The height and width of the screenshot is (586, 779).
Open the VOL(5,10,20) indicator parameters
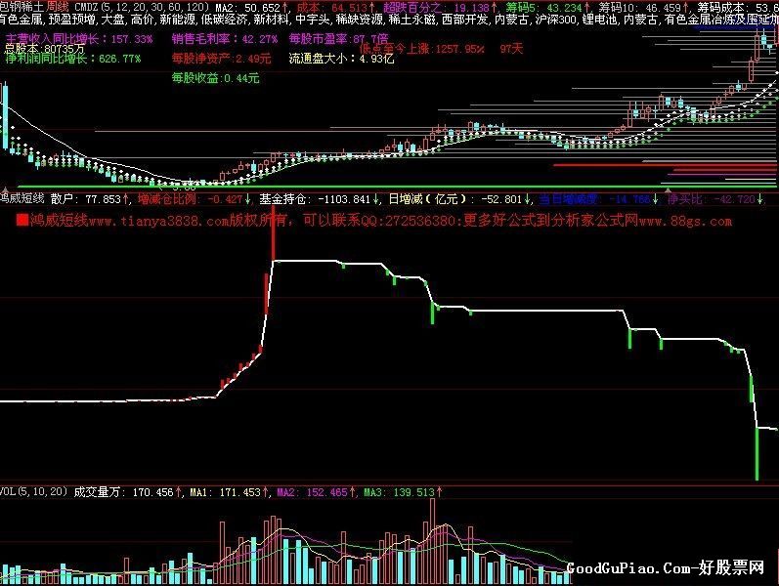(x=33, y=491)
